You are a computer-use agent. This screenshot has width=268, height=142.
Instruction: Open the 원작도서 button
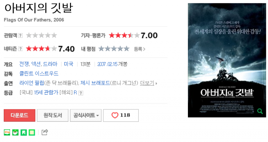[x=53, y=115]
